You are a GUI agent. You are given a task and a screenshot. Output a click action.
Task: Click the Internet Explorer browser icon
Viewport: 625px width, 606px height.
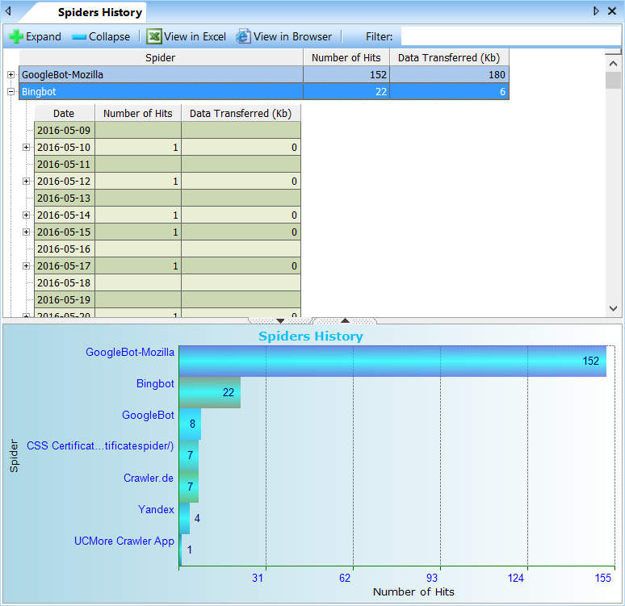243,36
